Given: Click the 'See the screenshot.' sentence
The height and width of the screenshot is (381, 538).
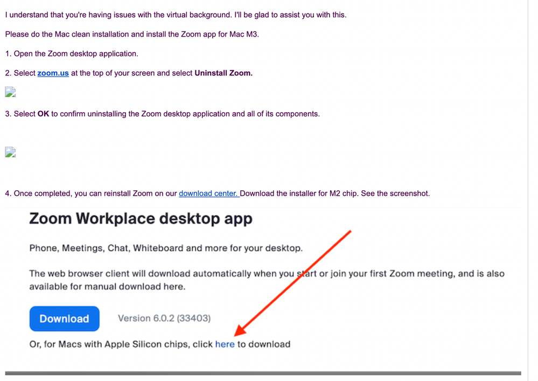Looking at the screenshot, I should click(x=395, y=193).
